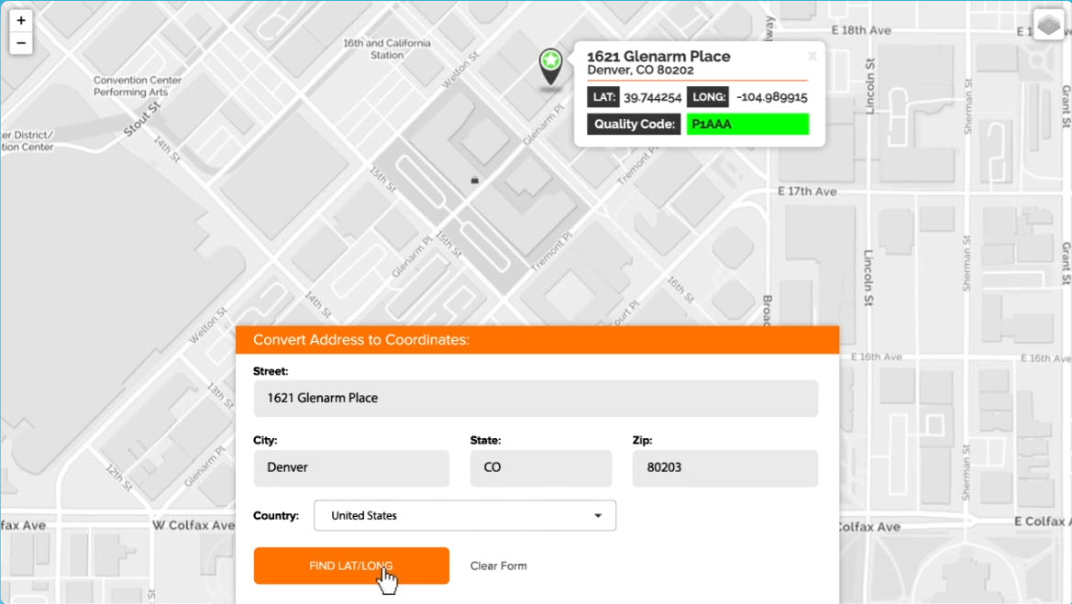
Task: Open the map layers selector
Action: (x=1047, y=25)
